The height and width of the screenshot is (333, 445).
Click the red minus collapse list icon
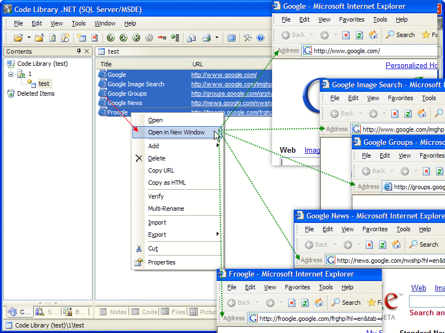pos(162,38)
